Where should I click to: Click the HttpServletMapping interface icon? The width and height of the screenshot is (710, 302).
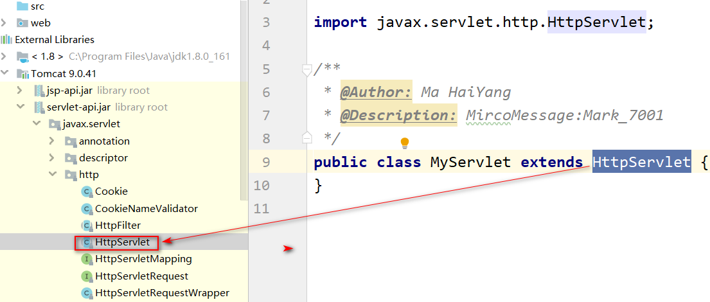point(87,259)
